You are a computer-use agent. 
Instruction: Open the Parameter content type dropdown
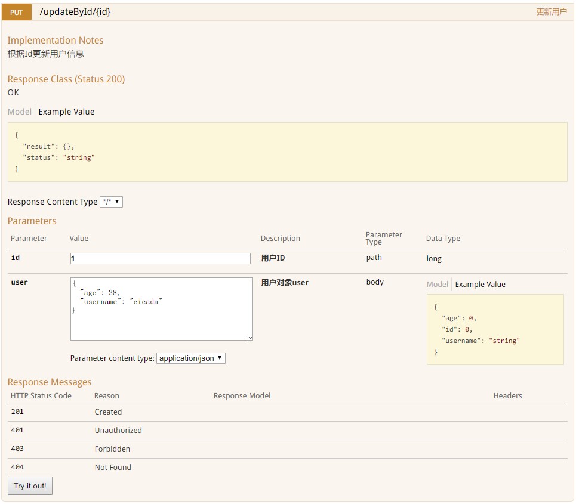190,358
